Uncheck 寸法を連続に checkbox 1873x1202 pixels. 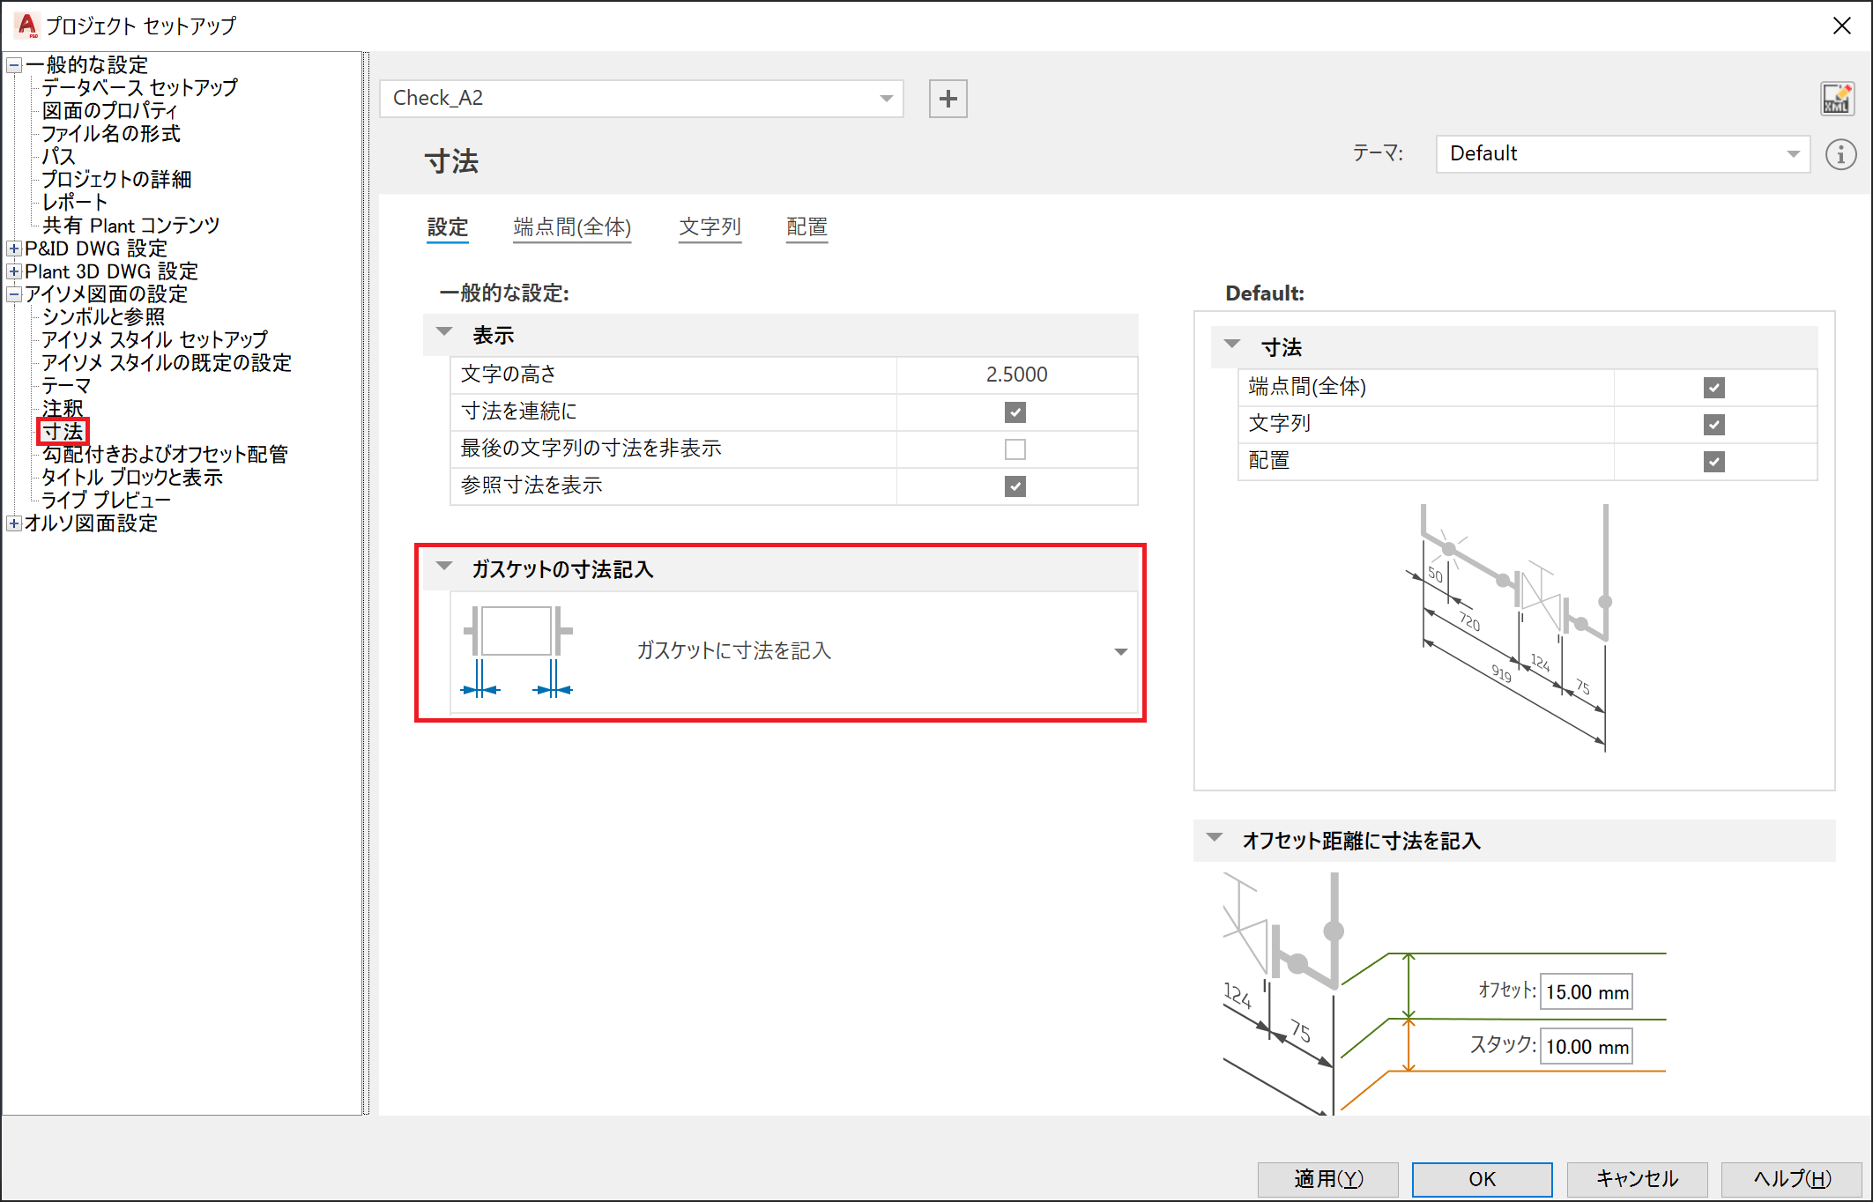point(1016,412)
